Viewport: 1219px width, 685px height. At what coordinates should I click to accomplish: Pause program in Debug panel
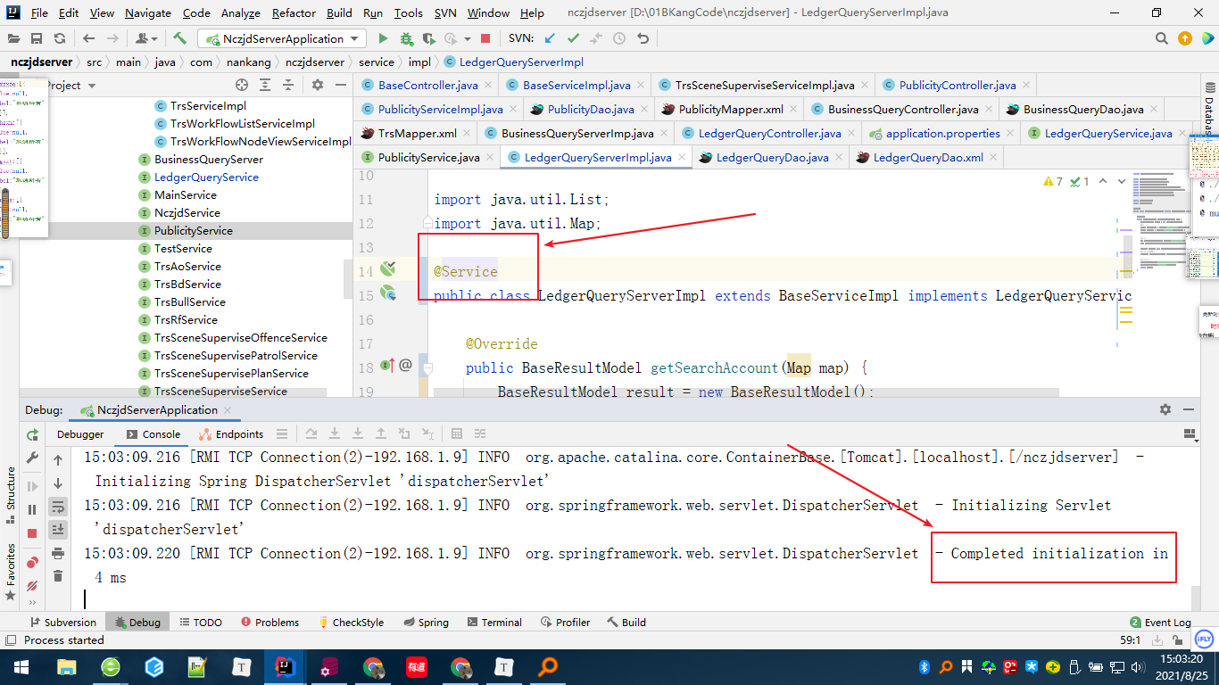tap(32, 509)
